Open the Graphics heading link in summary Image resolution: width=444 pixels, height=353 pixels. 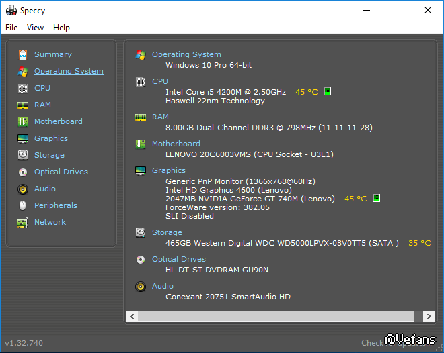pyautogui.click(x=169, y=170)
